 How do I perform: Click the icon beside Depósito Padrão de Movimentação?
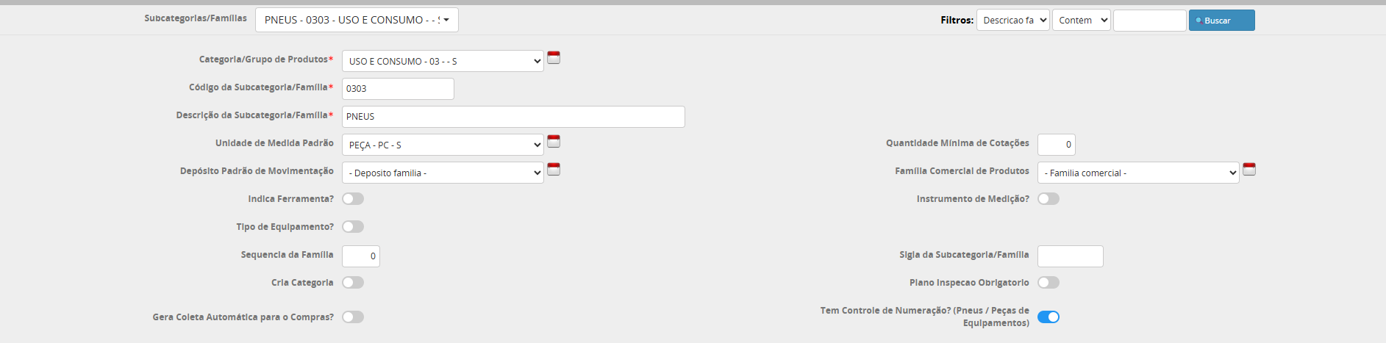click(554, 169)
